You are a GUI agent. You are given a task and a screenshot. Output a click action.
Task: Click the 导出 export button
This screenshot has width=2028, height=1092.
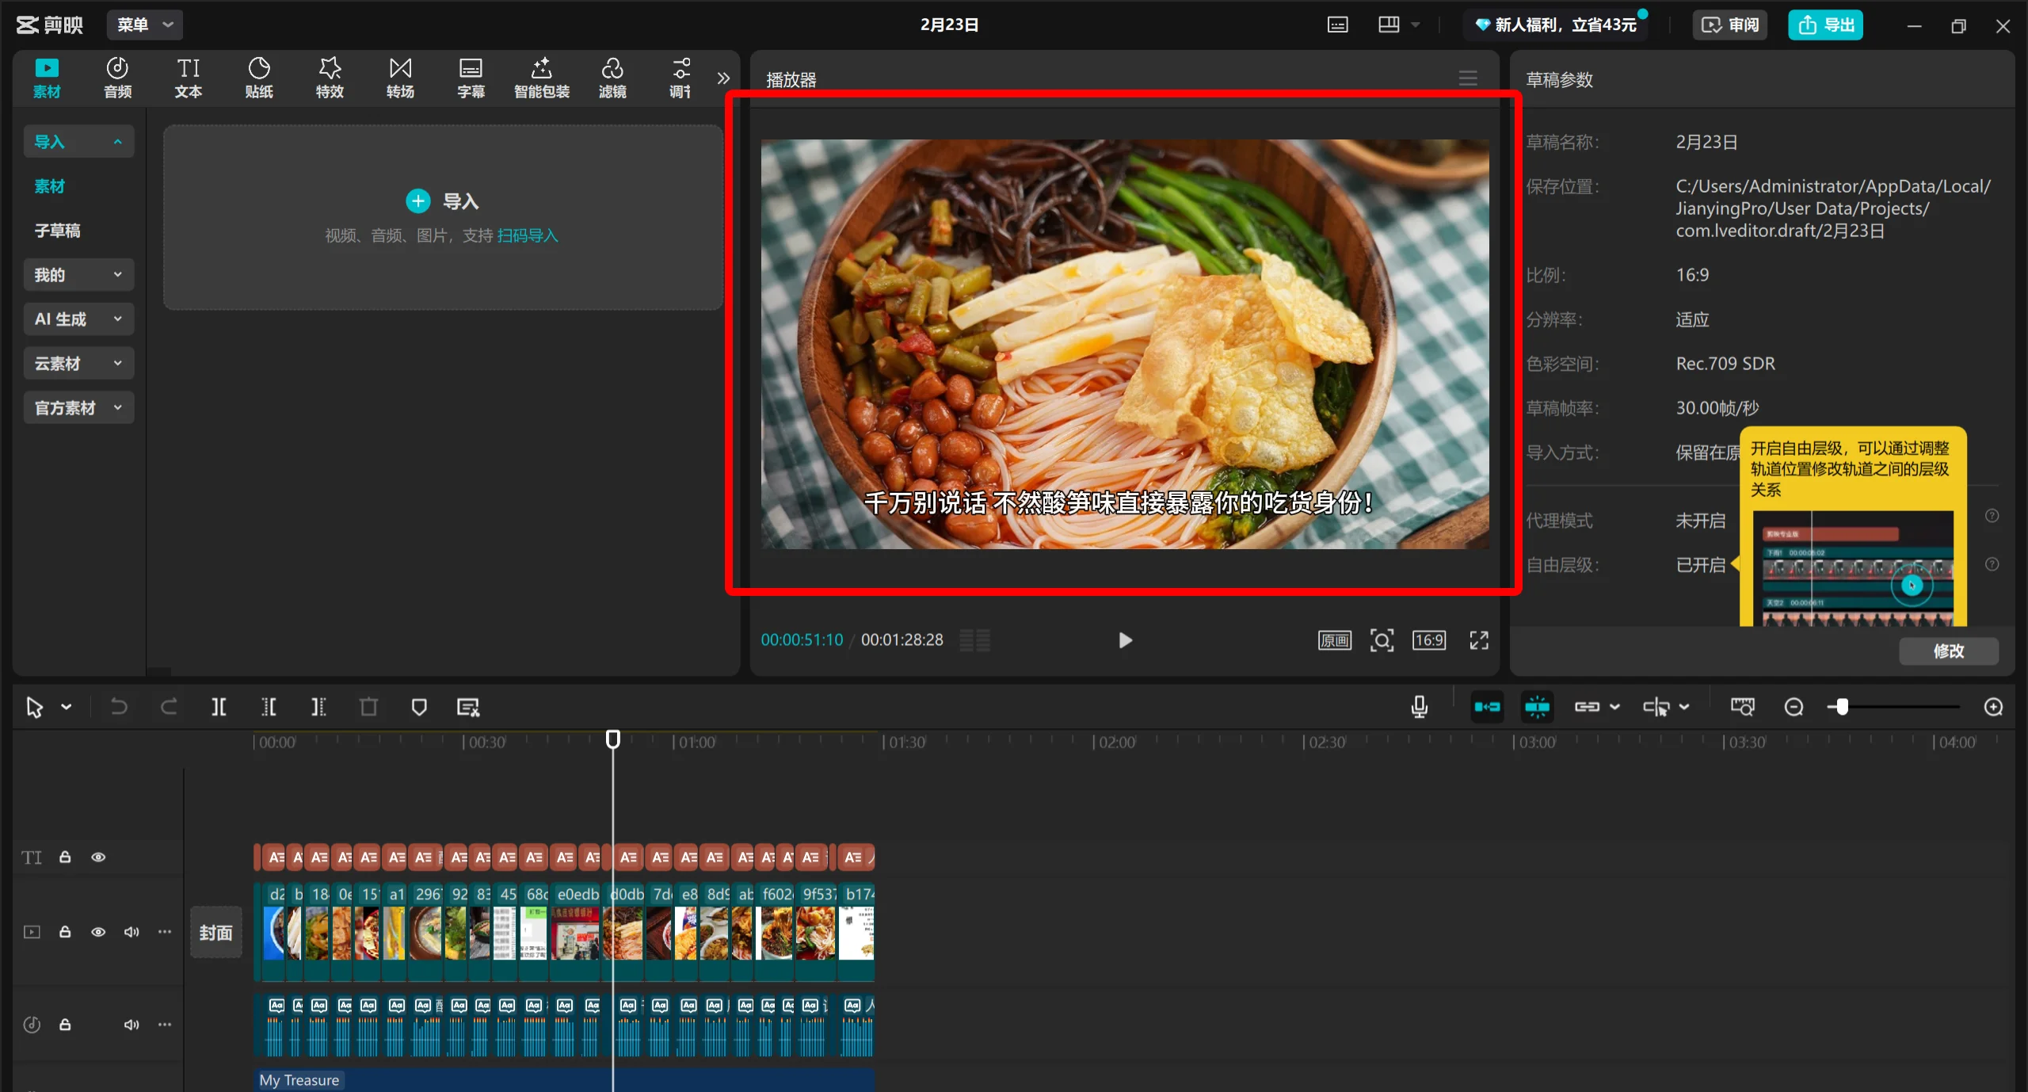coord(1825,25)
